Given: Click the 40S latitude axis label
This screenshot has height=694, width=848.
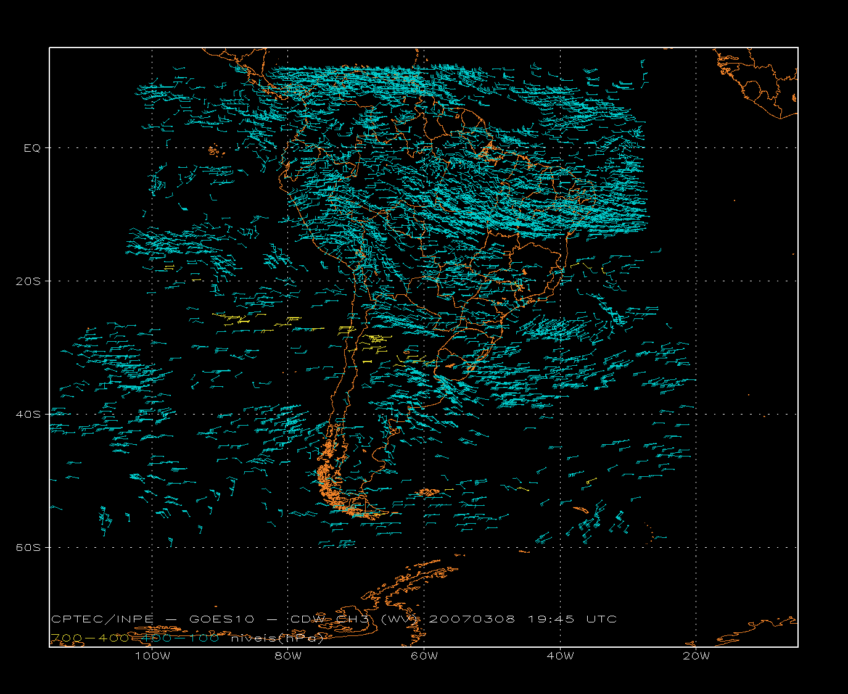Looking at the screenshot, I should [28, 415].
